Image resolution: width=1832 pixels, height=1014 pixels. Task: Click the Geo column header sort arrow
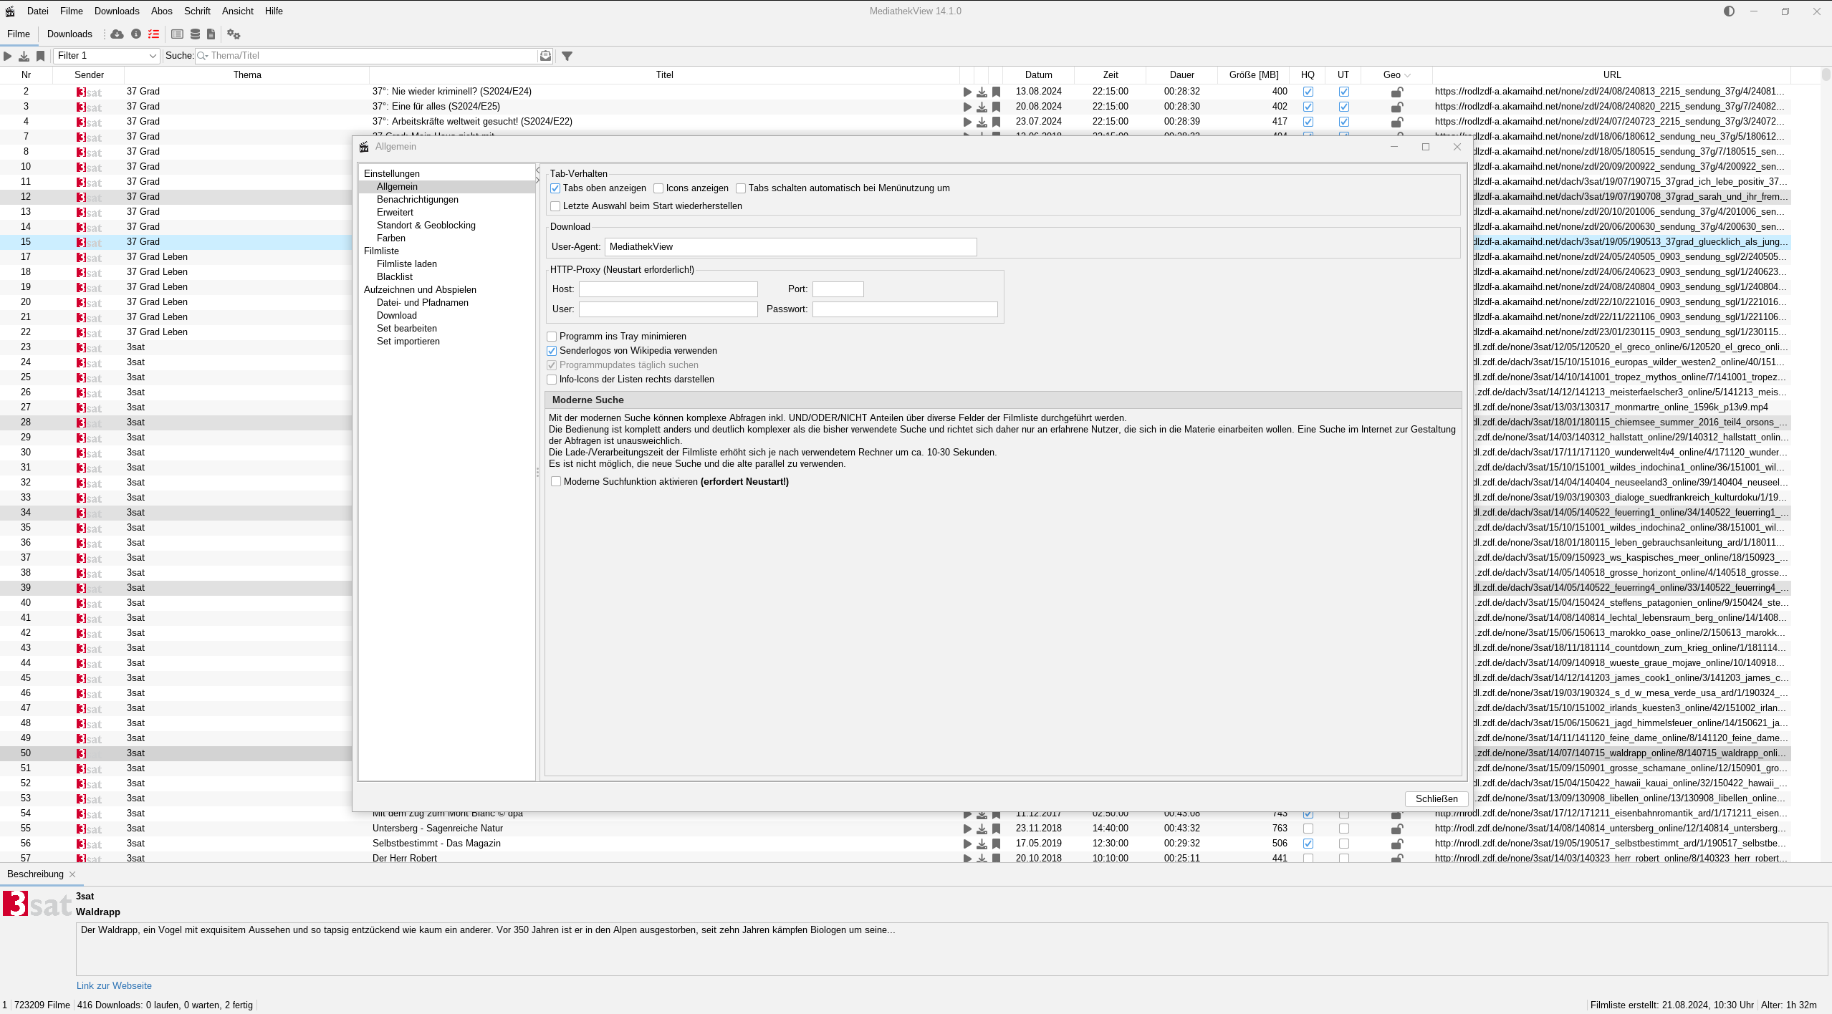pyautogui.click(x=1408, y=75)
